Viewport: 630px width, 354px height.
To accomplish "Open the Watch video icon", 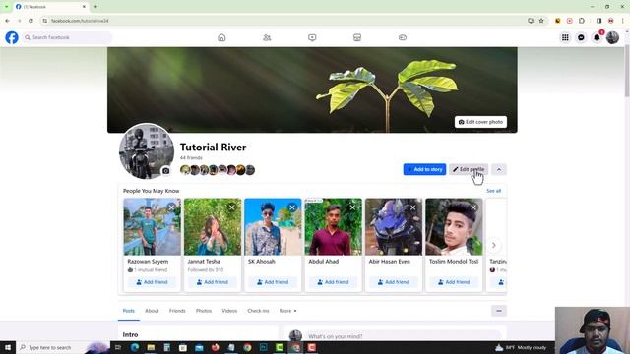I will coord(312,37).
